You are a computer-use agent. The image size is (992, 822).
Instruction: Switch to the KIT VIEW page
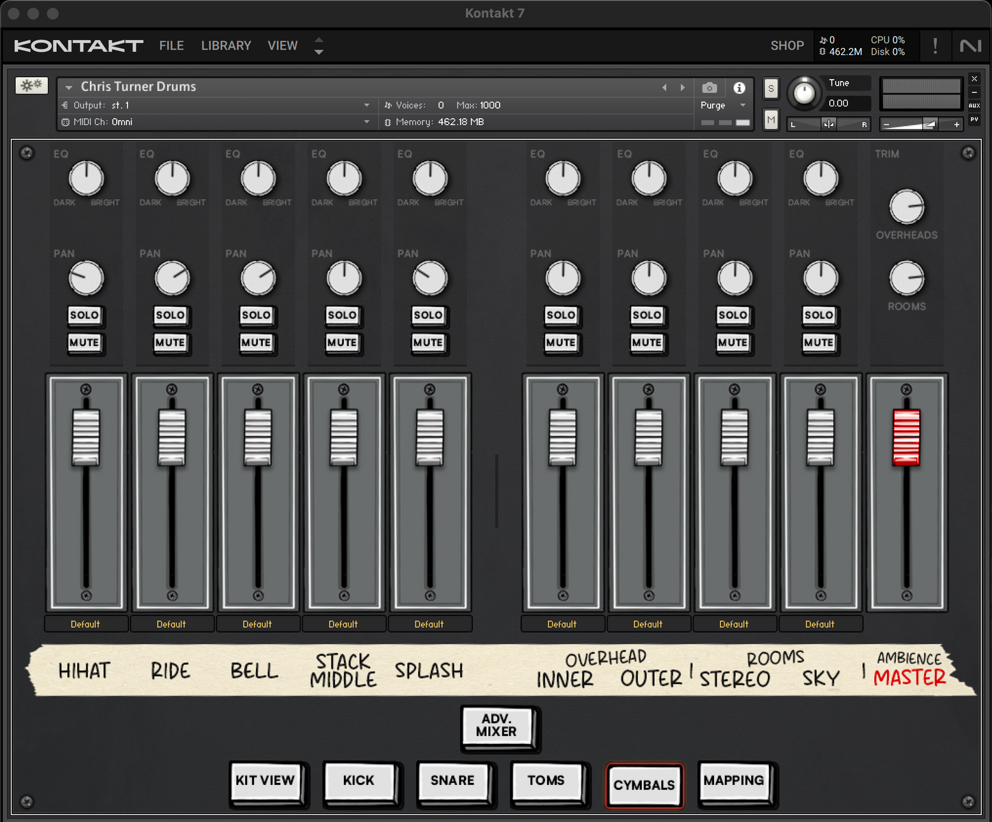(265, 781)
